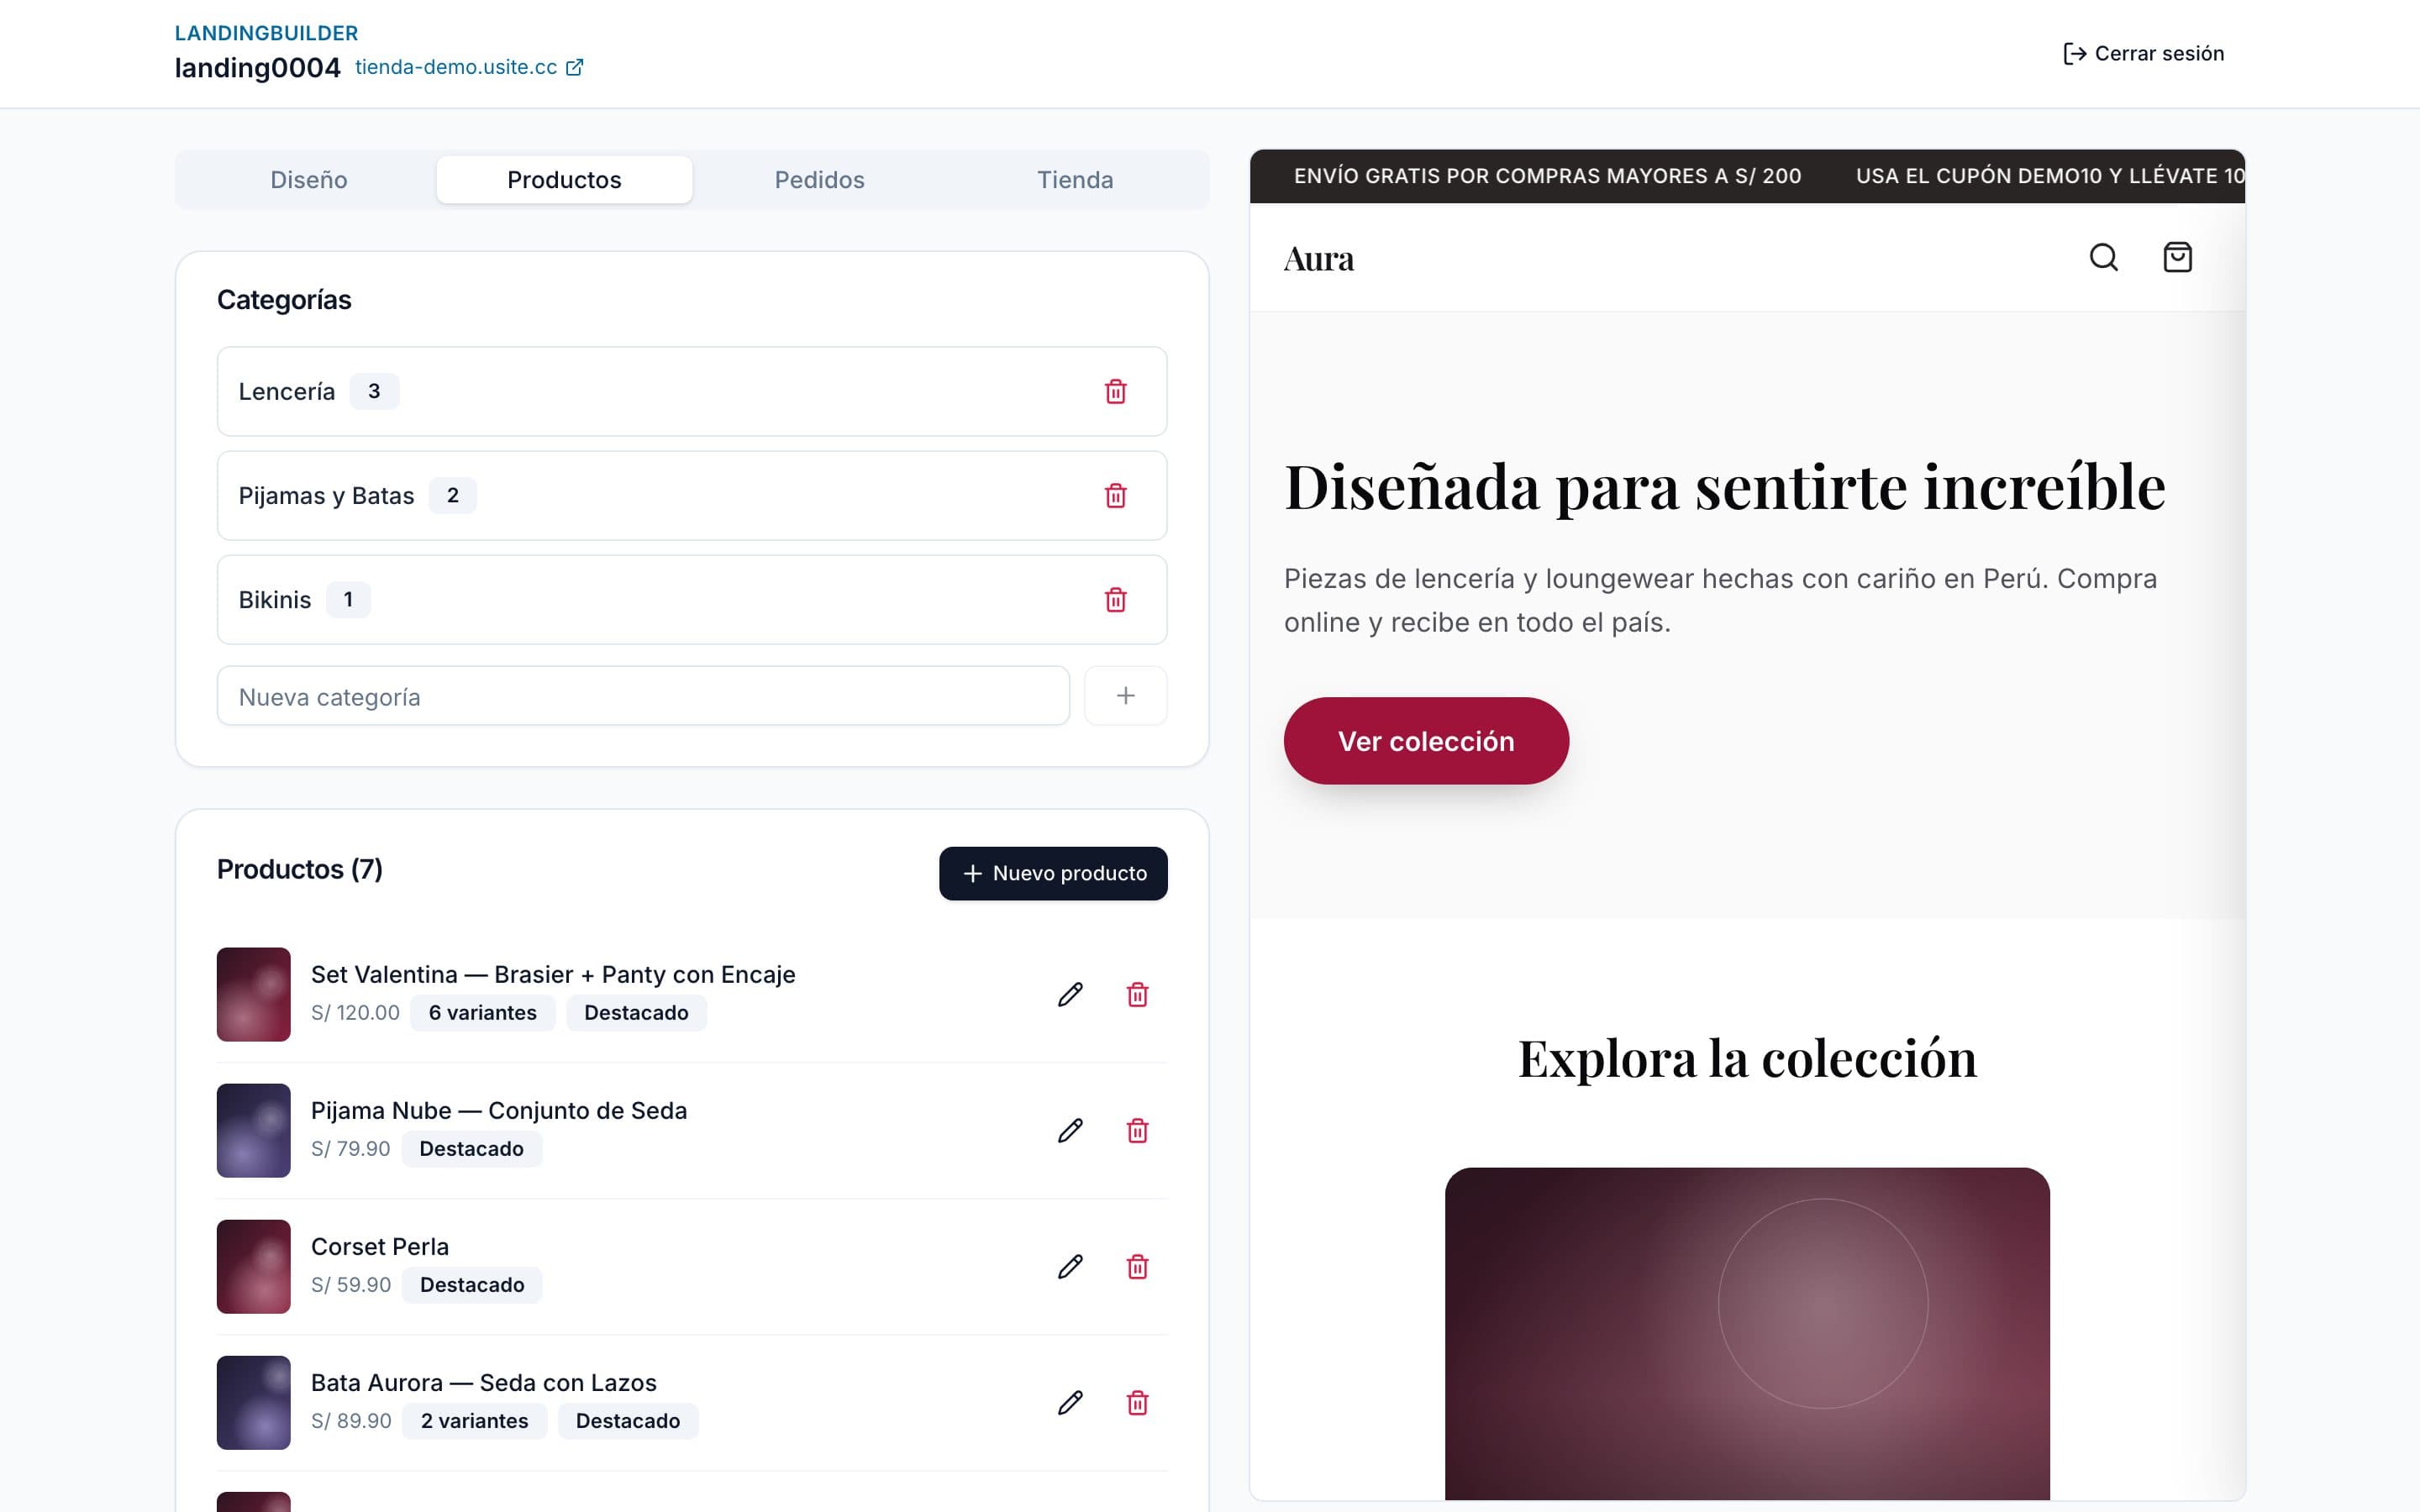
Task: Delete Set Valentina product
Action: tap(1137, 994)
